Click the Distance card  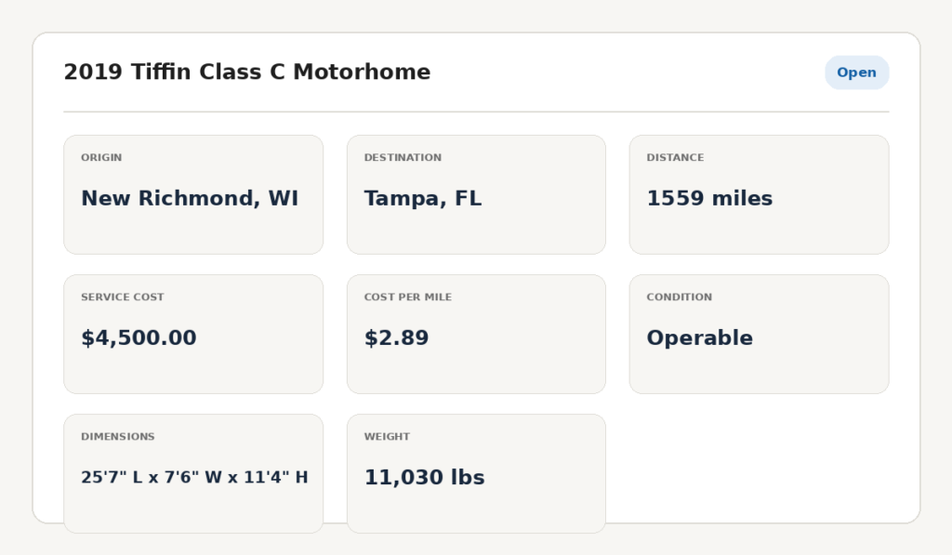point(759,194)
